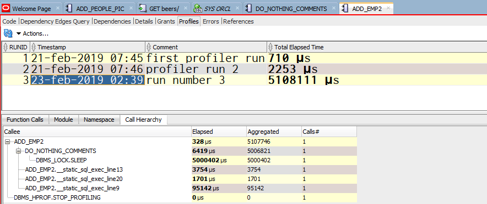Viewport: 487px width, 204px height.
Task: Switch to the GET beers/ tab
Action: pyautogui.click(x=164, y=9)
